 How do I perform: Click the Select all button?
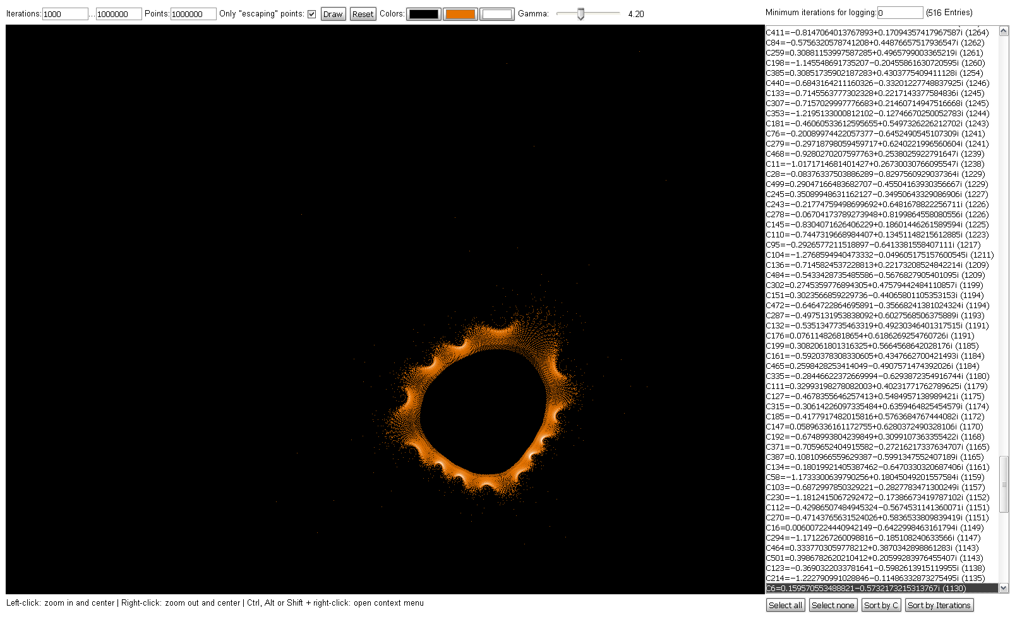point(785,605)
